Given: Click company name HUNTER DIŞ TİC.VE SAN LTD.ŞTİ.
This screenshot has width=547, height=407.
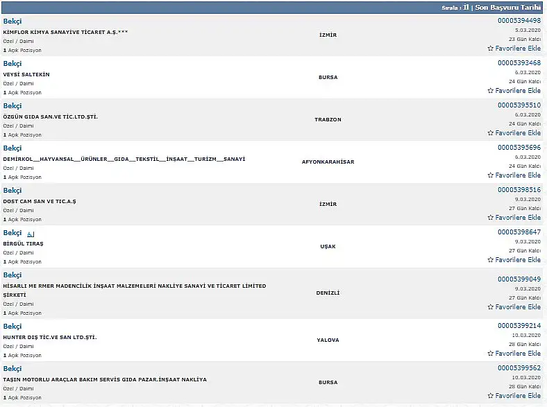Looking at the screenshot, I should [x=50, y=337].
